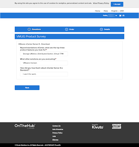
Task: Click Kivuto Solutions copyright text
Action: (x=38, y=145)
